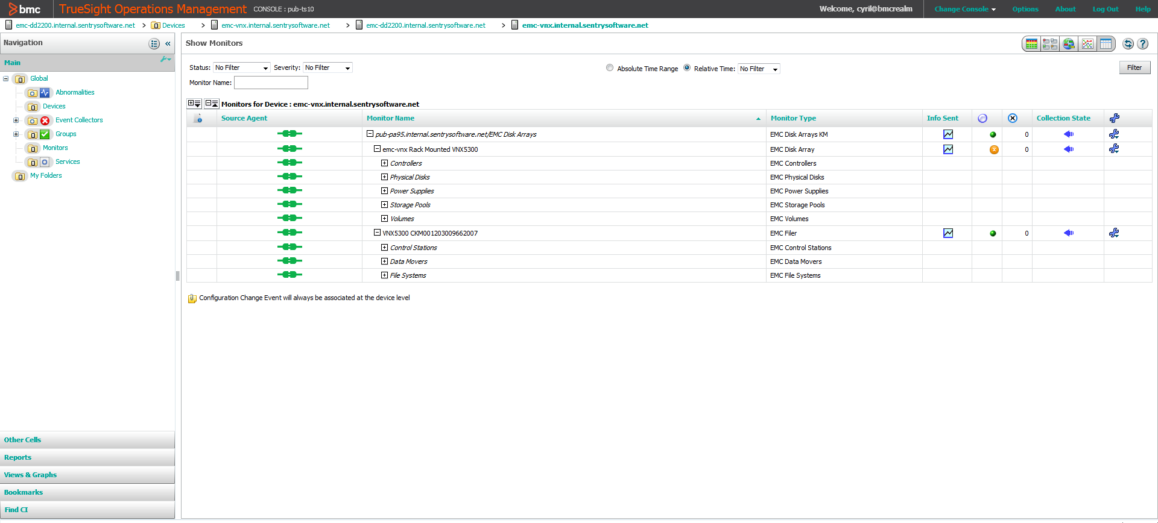Open the Reports panel

[87, 457]
